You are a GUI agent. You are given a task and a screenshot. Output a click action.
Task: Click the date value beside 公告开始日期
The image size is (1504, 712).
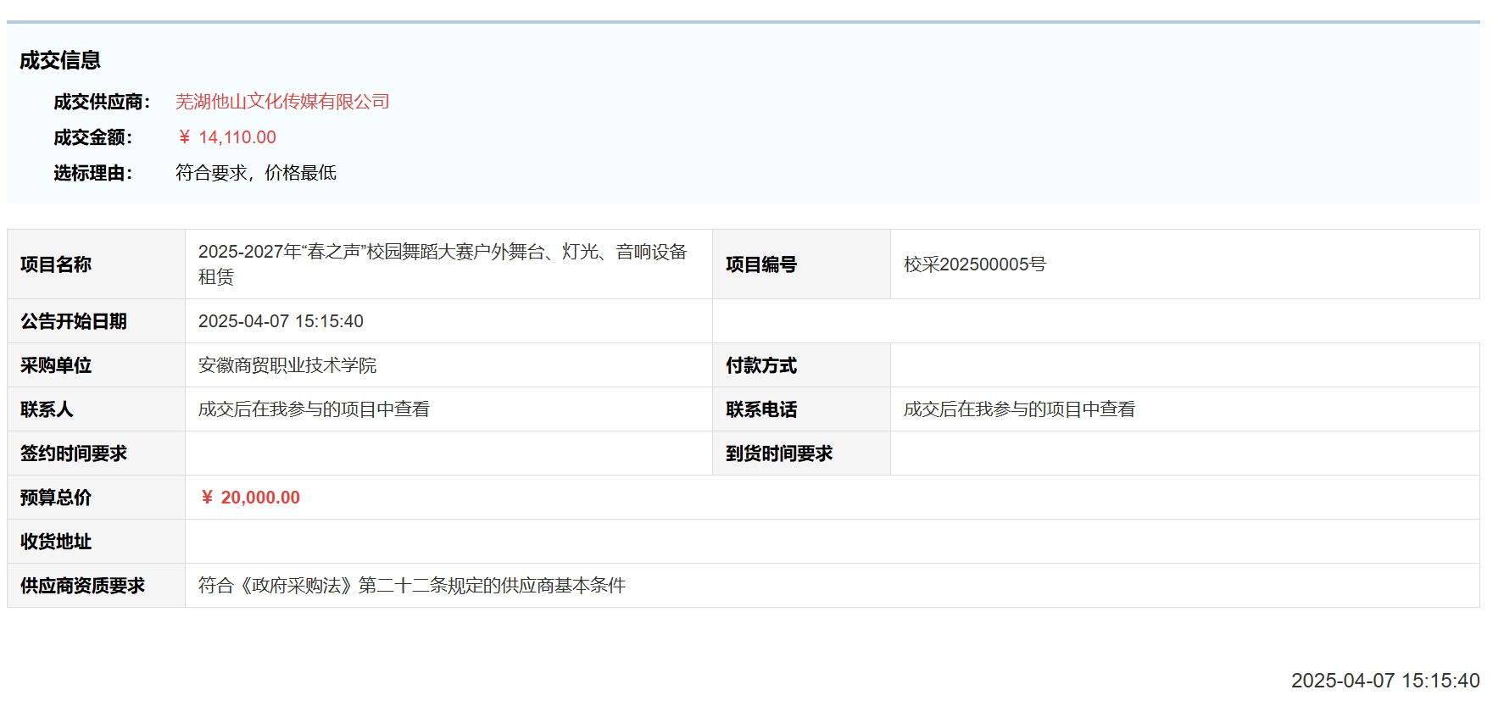point(281,321)
